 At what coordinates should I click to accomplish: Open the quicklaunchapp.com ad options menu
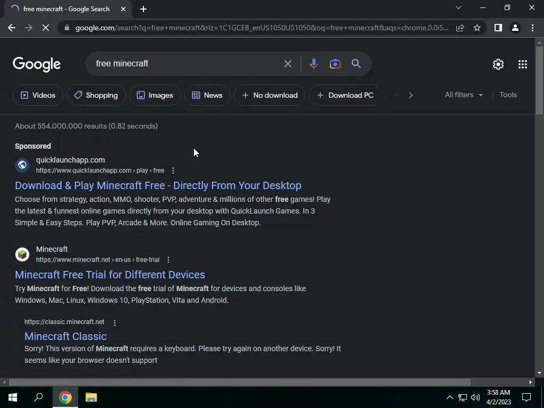[x=173, y=171]
